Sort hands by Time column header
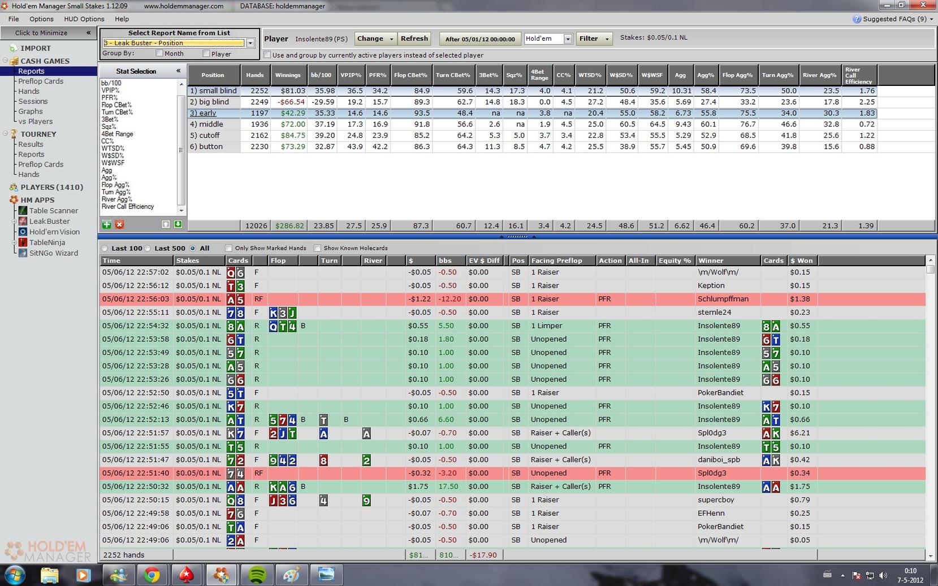 click(x=136, y=261)
